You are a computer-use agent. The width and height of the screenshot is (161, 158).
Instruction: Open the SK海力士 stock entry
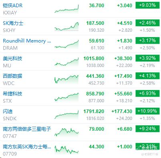13,23
